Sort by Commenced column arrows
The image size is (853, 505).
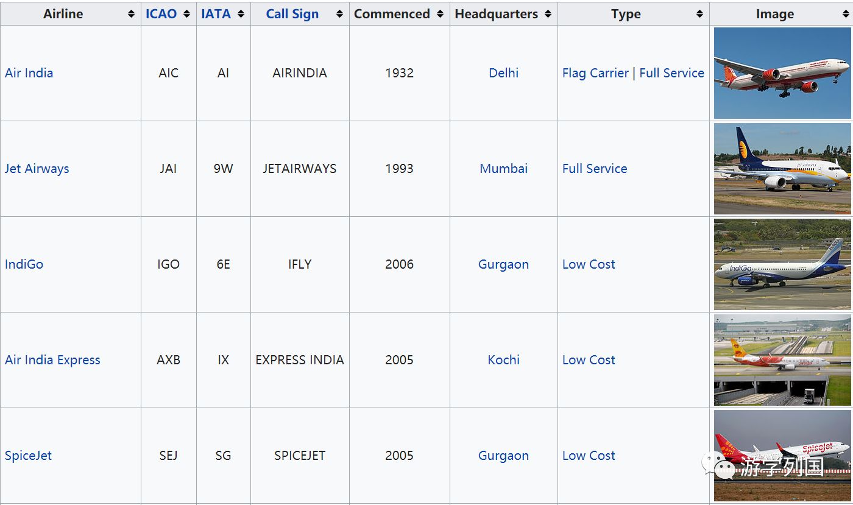tap(440, 14)
